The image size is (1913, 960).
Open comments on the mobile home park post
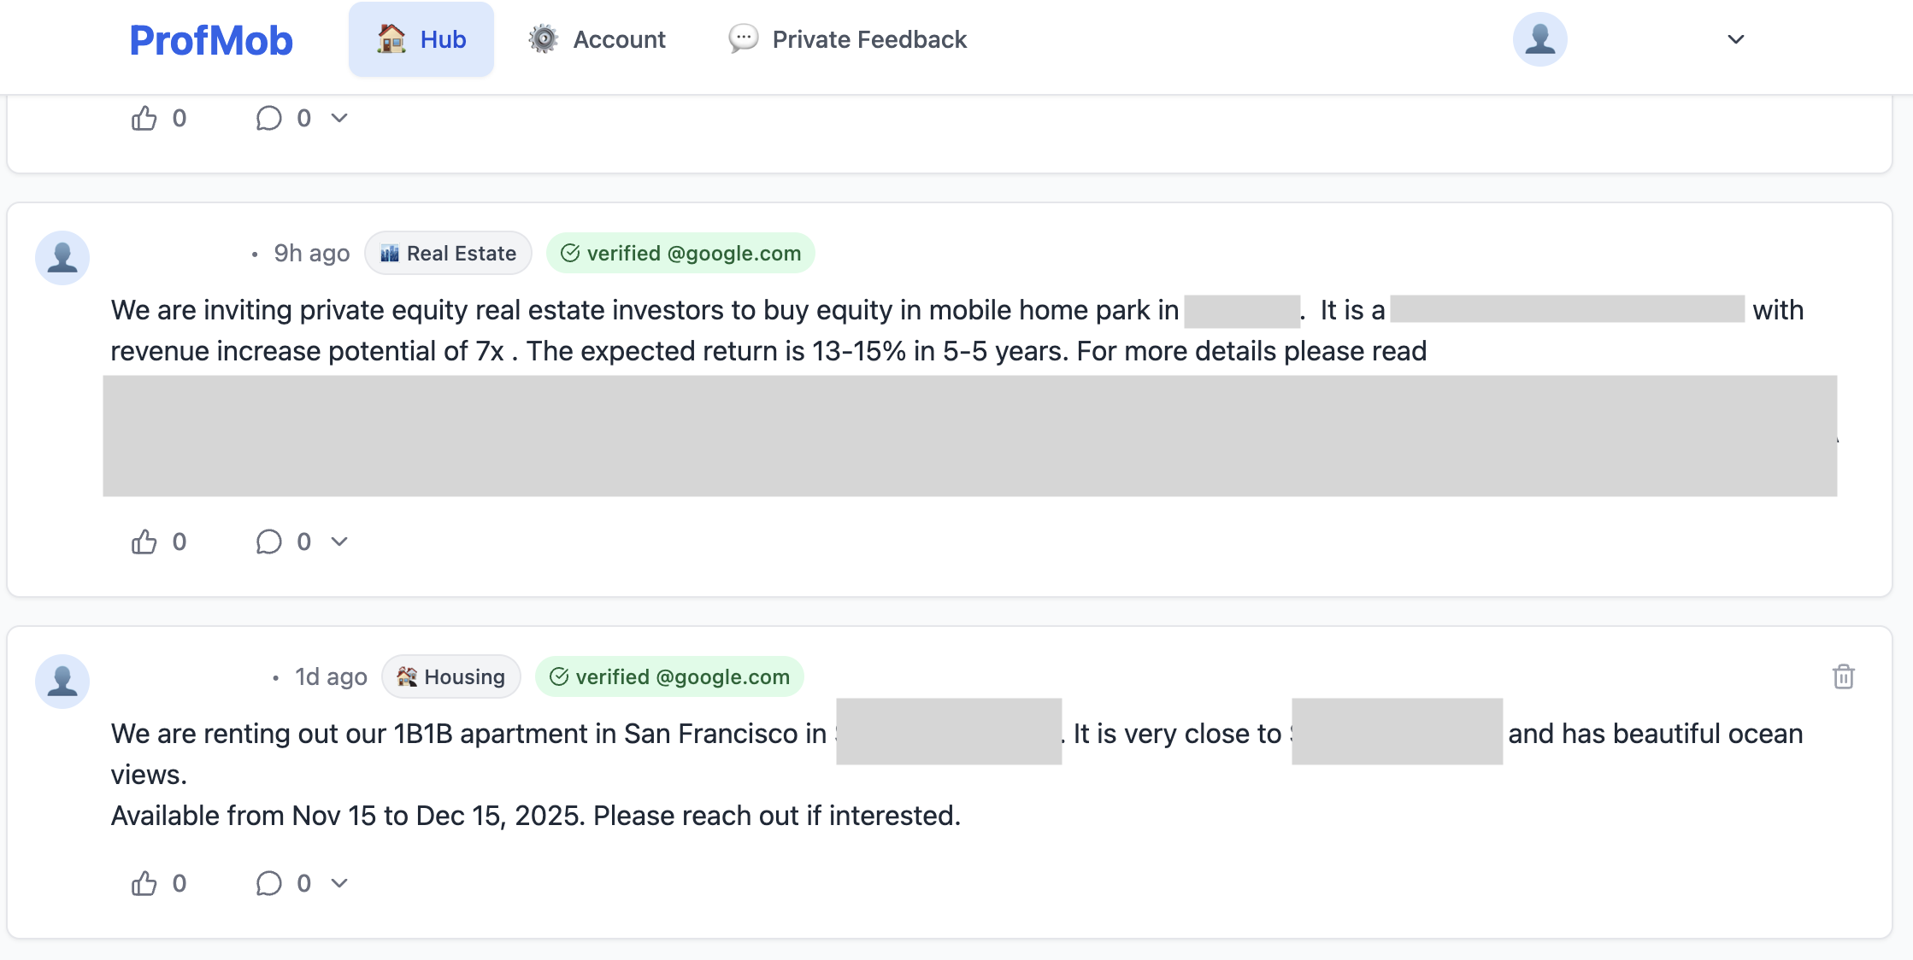(x=269, y=541)
